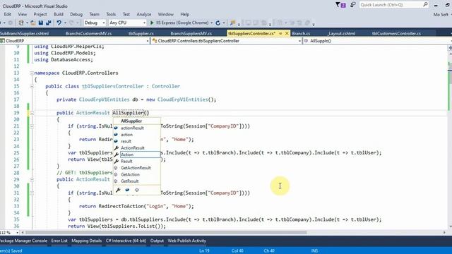Click the Quick Launch search magnifier icon
452x254 pixels.
pos(425,5)
